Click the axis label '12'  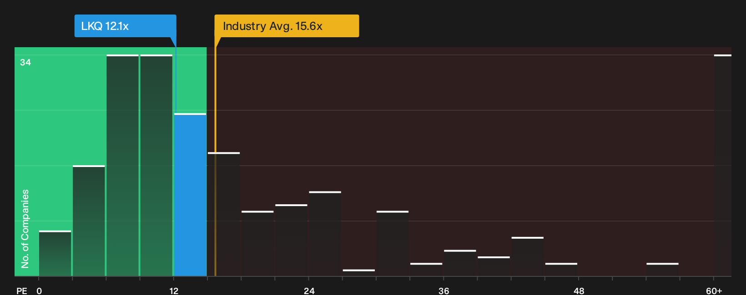[174, 290]
